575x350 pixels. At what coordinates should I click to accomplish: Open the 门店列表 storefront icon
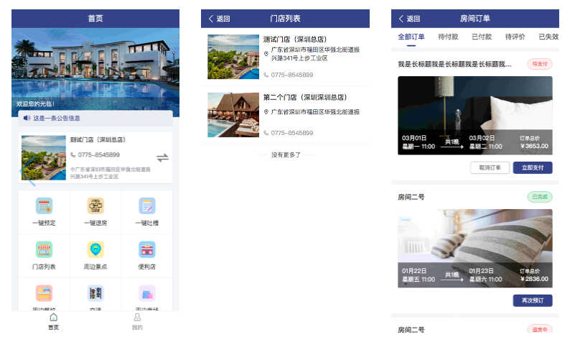[44, 249]
